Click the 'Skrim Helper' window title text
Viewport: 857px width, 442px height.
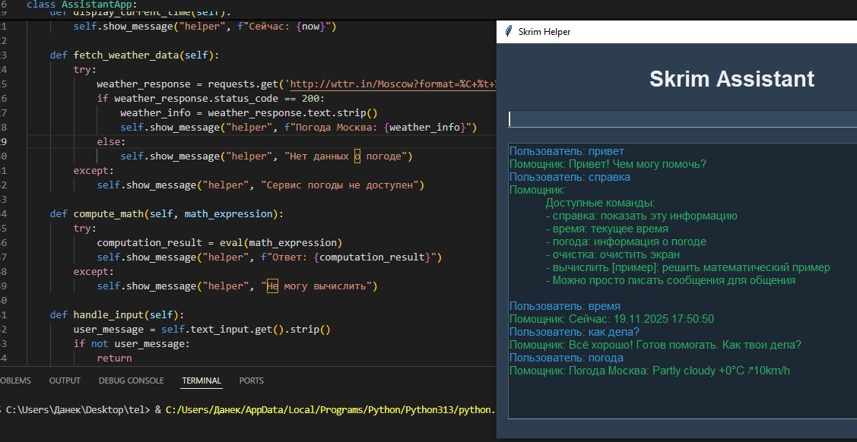[544, 32]
